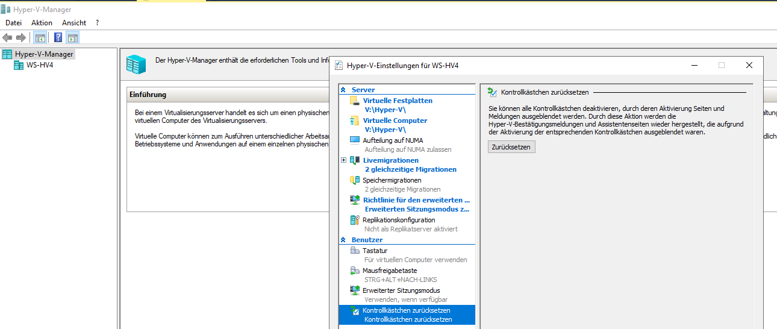Select WS-HV4 in the console tree
The width and height of the screenshot is (777, 329).
(x=40, y=65)
